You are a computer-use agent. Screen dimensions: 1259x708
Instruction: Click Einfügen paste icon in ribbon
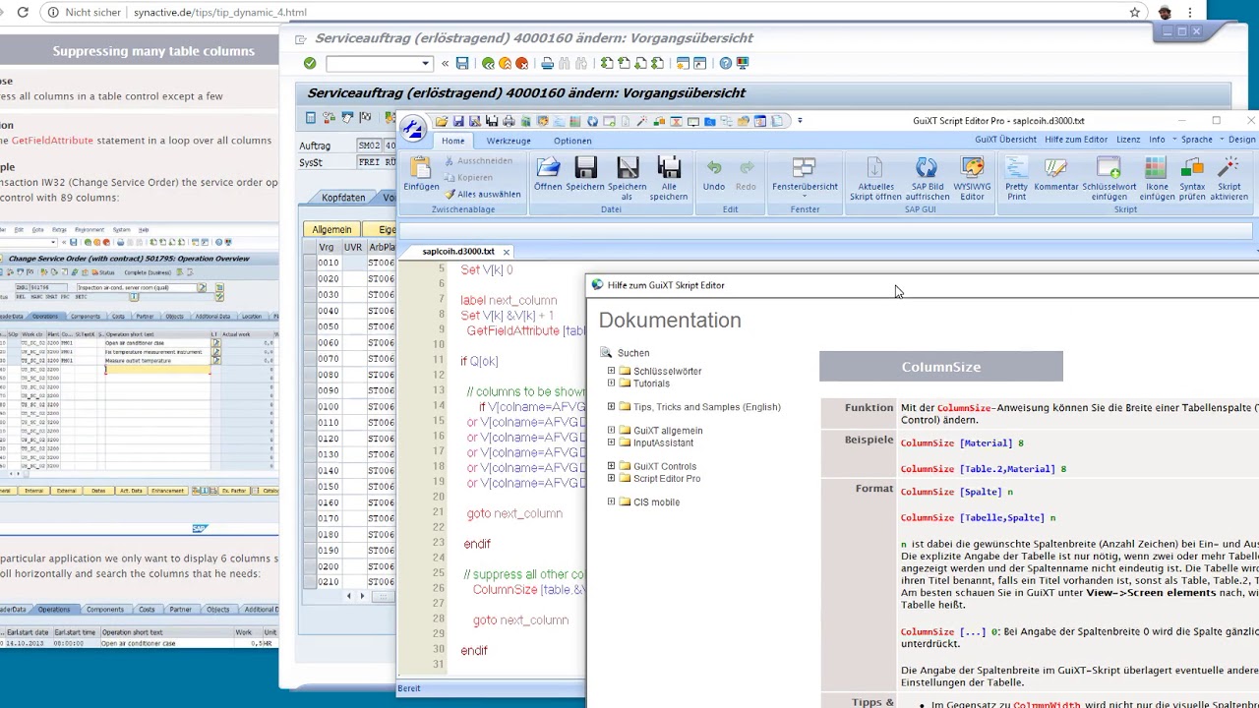pyautogui.click(x=421, y=173)
